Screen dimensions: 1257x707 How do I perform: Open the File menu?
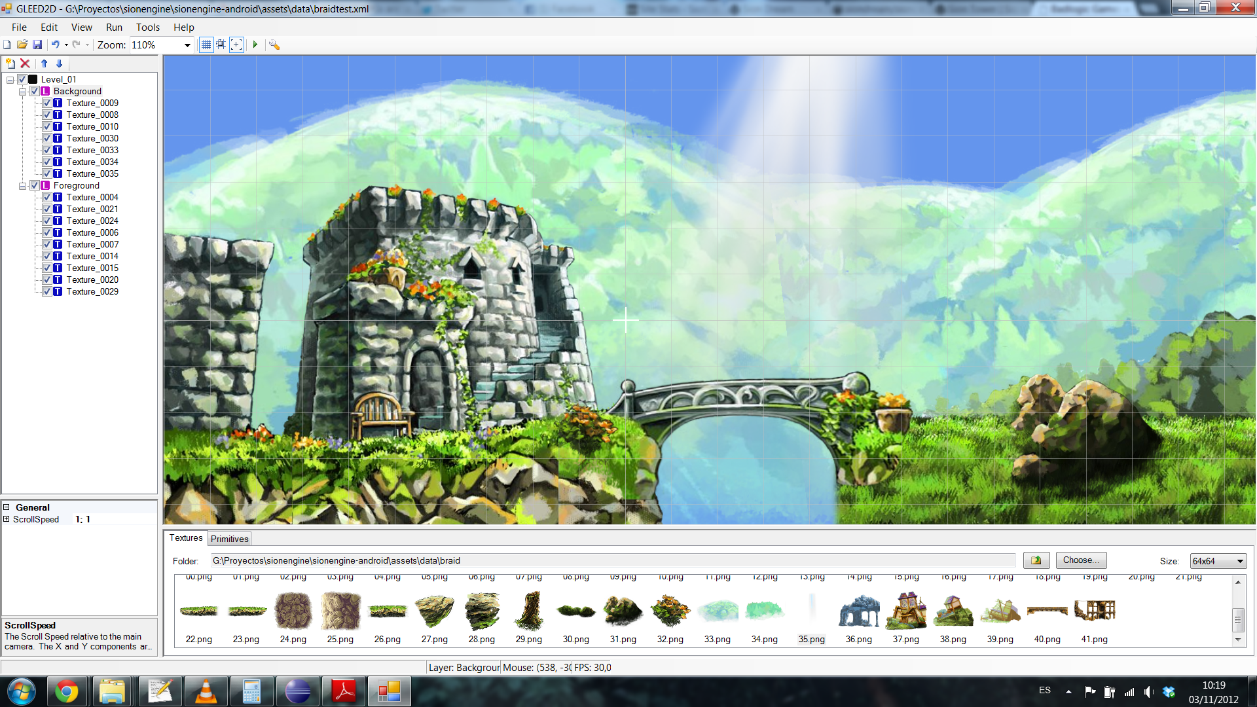[19, 27]
